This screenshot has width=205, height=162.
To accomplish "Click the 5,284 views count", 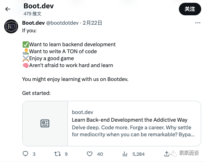I will pos(139,154).
